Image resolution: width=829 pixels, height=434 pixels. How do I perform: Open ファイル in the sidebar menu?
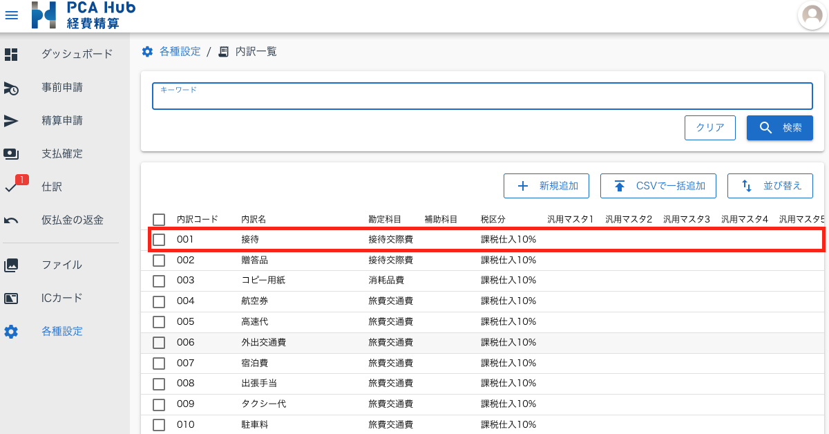click(61, 265)
